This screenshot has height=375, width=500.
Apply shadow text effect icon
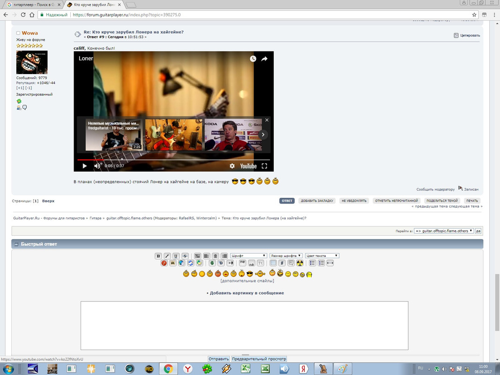221,263
